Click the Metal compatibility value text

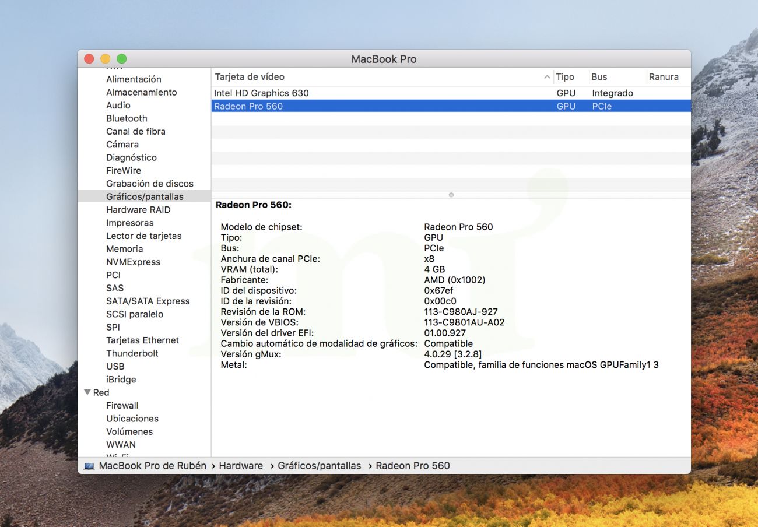coord(541,365)
